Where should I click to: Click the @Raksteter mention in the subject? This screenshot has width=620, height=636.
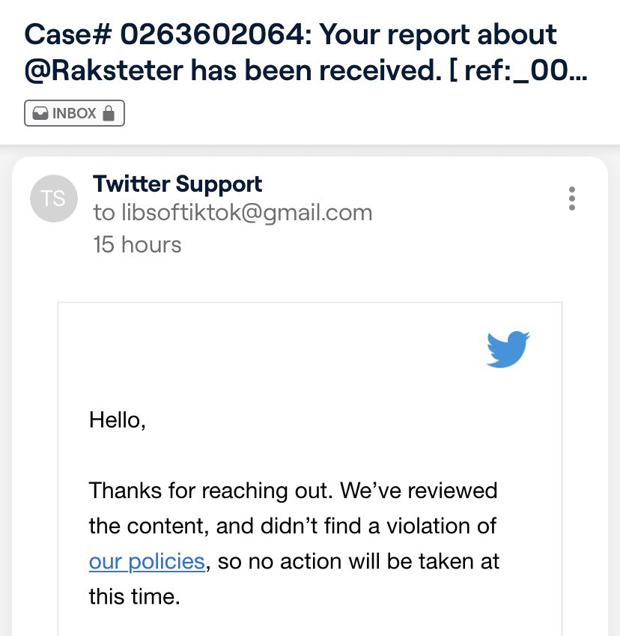(x=104, y=72)
